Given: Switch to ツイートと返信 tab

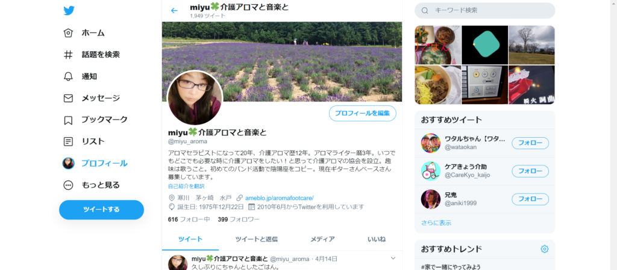Looking at the screenshot, I should point(257,239).
